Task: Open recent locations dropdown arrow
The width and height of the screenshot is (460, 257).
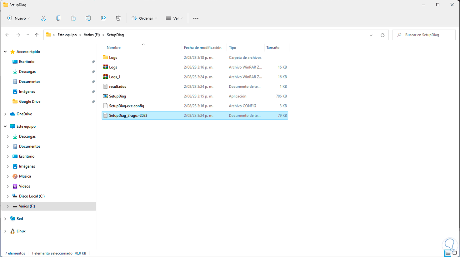Action: pyautogui.click(x=27, y=35)
